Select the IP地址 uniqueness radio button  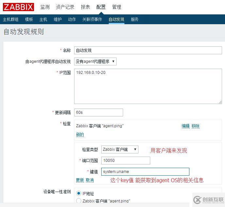coord(78,193)
